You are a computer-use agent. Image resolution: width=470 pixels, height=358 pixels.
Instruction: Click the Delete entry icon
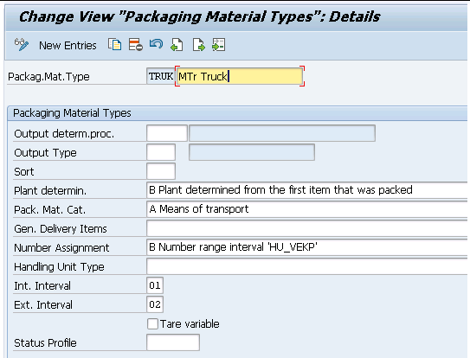point(136,45)
